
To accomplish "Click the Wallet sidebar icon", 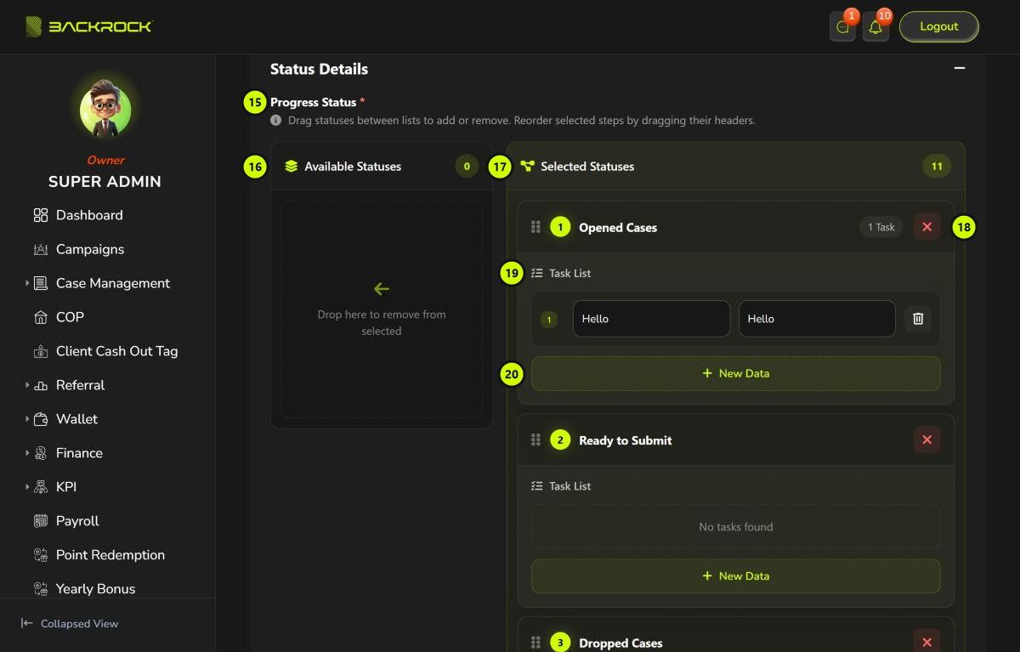I will point(41,419).
